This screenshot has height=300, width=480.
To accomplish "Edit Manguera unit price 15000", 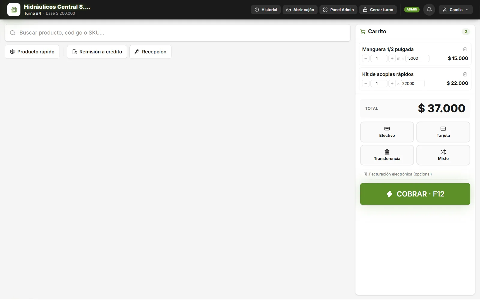I will tap(417, 58).
